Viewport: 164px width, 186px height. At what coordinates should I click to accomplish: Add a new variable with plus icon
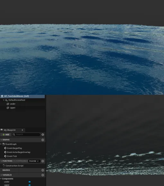[x=43, y=175]
